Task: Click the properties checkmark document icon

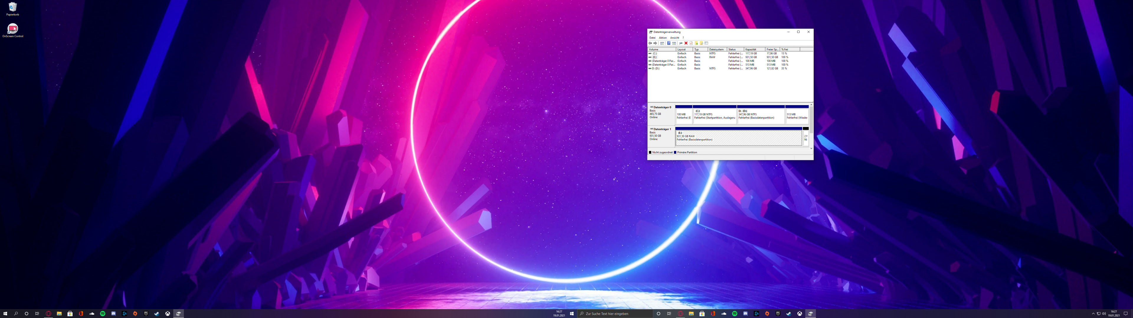Action: pos(691,43)
